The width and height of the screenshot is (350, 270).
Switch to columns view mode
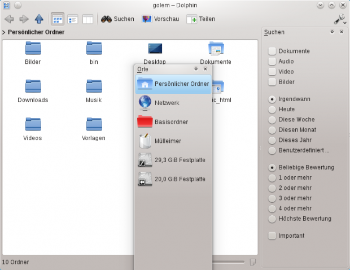tap(88, 19)
